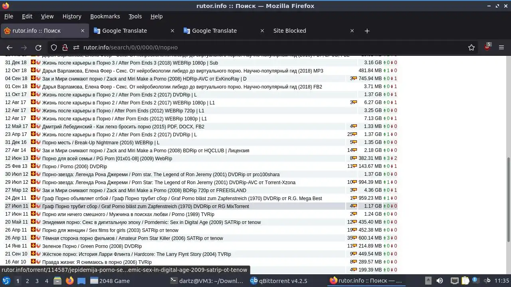Open Зеленое Порно / Green Porno (2008) DVDRip link
511x287 pixels.
tap(92, 246)
